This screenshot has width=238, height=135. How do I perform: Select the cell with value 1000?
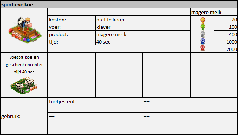[x=226, y=42]
